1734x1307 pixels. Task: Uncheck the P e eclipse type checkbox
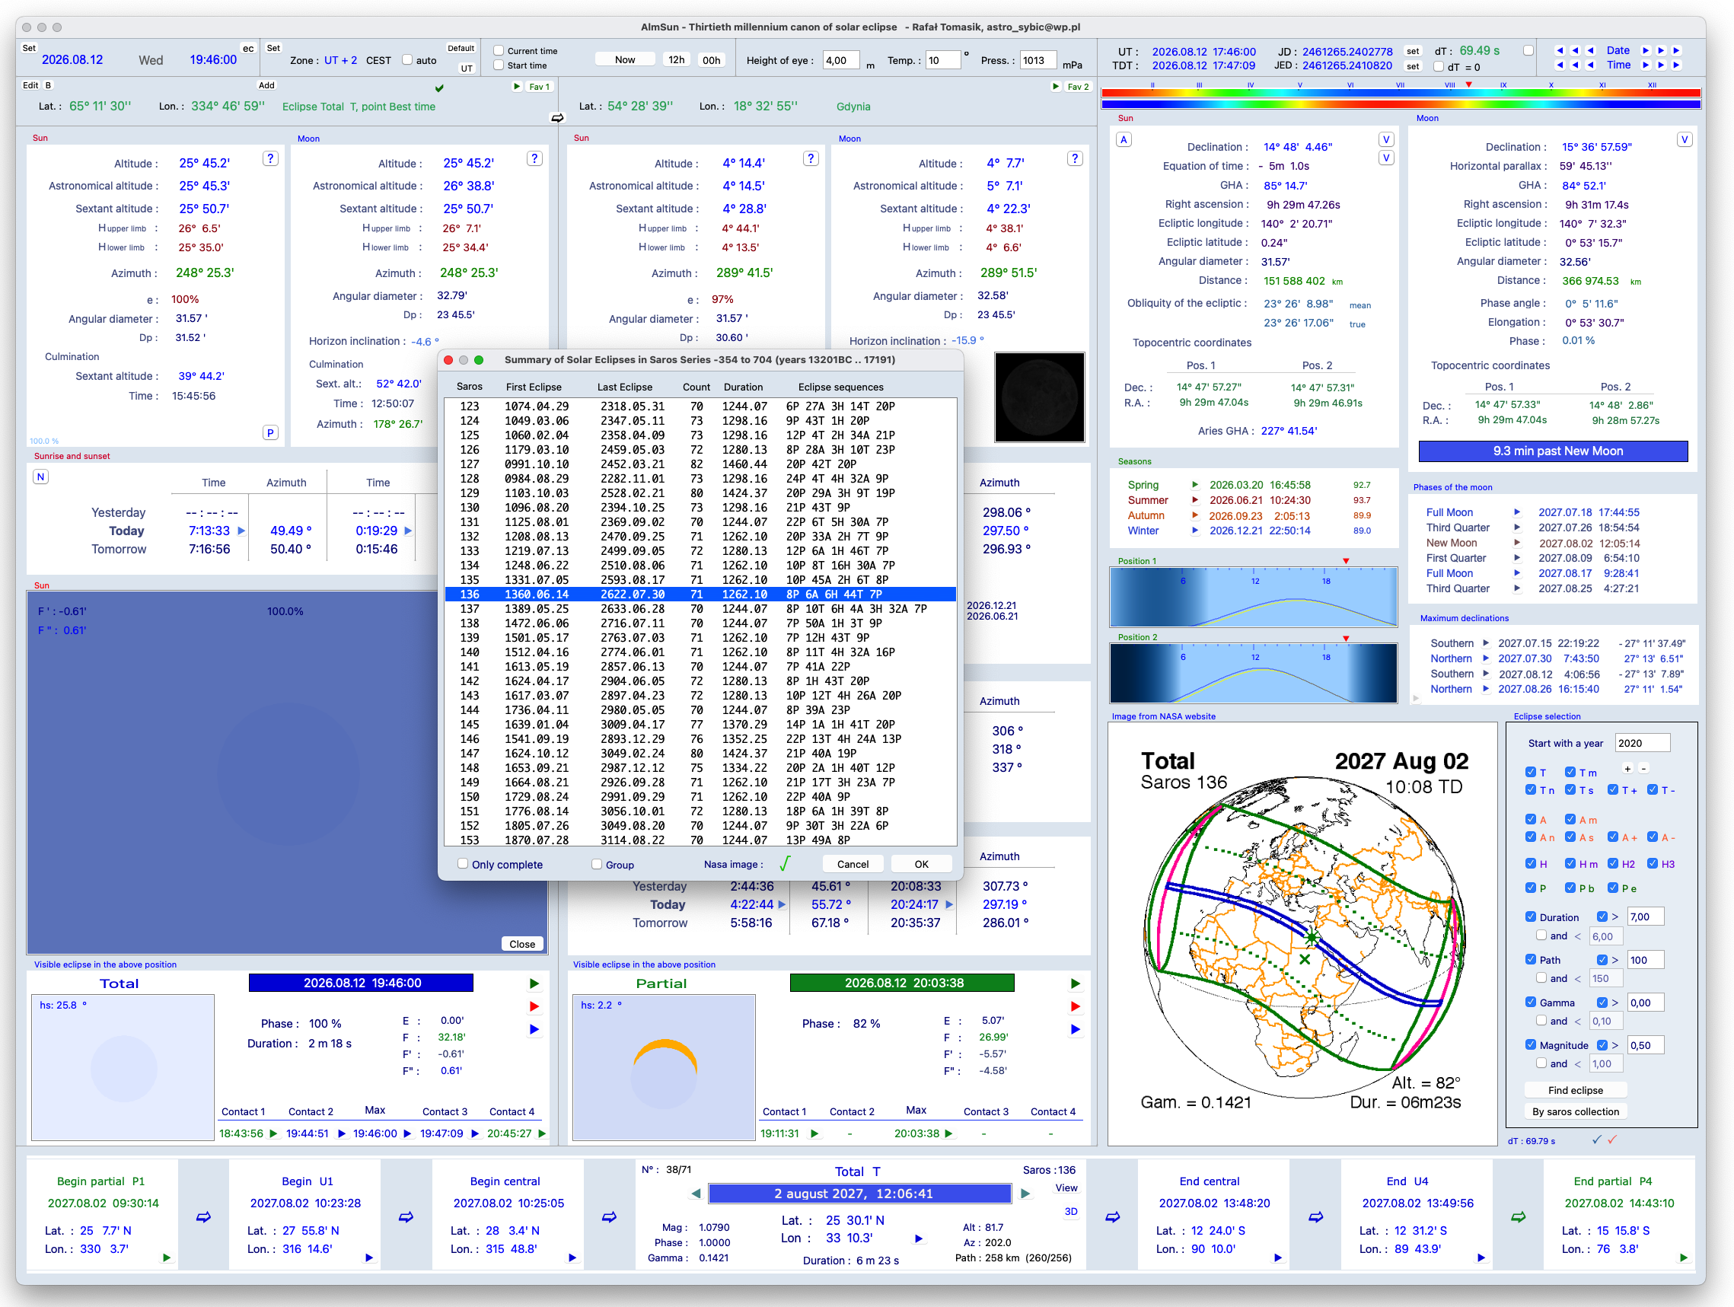coord(1612,888)
